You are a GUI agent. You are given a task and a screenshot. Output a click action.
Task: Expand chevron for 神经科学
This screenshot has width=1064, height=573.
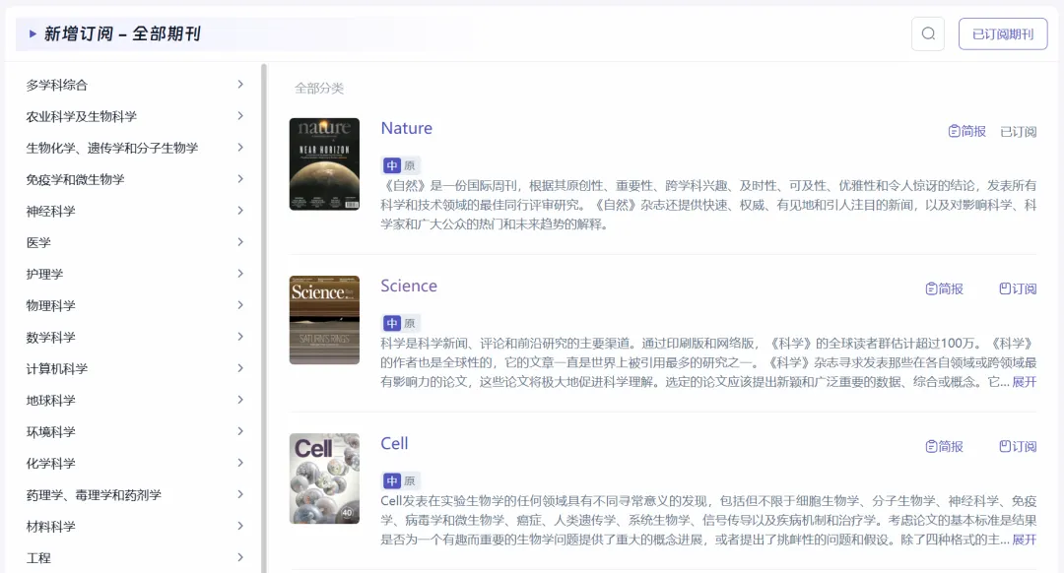pyautogui.click(x=240, y=211)
